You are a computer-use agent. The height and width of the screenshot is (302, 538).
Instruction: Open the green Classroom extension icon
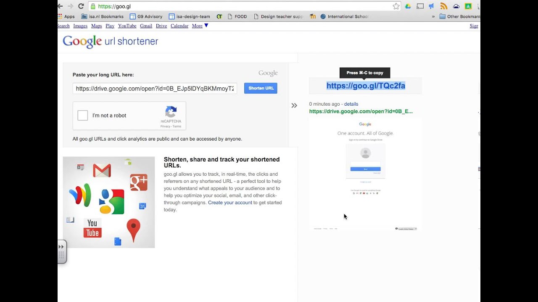468,6
